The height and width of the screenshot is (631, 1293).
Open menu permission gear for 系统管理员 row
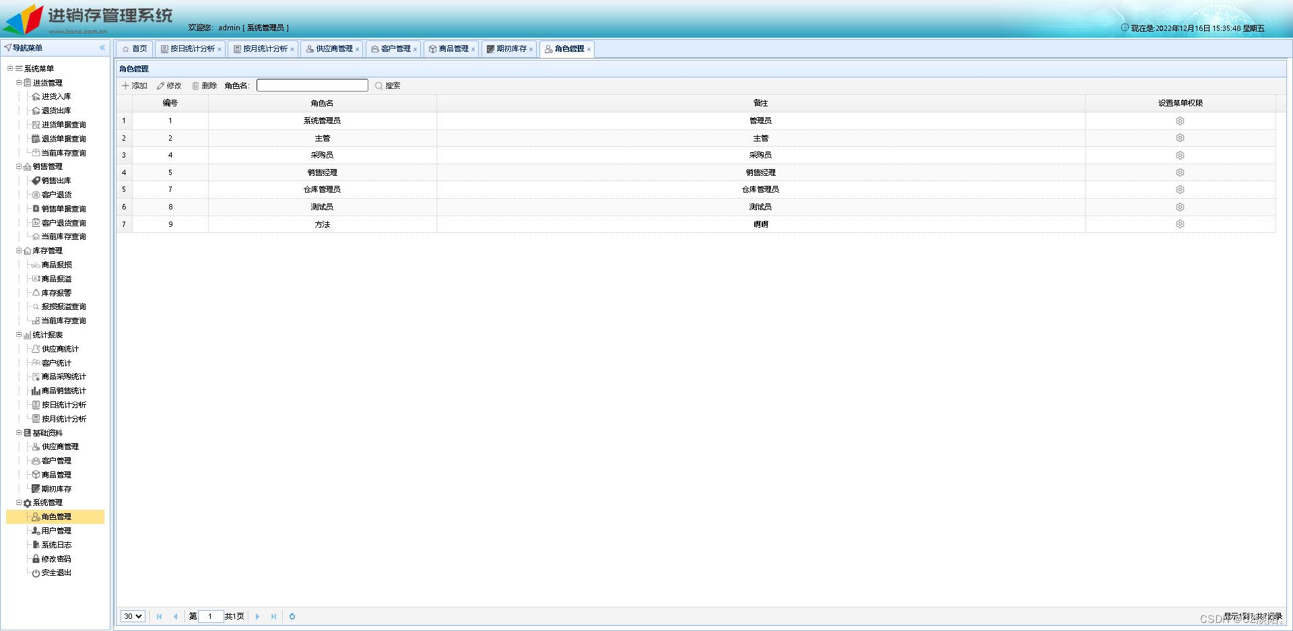[x=1180, y=121]
